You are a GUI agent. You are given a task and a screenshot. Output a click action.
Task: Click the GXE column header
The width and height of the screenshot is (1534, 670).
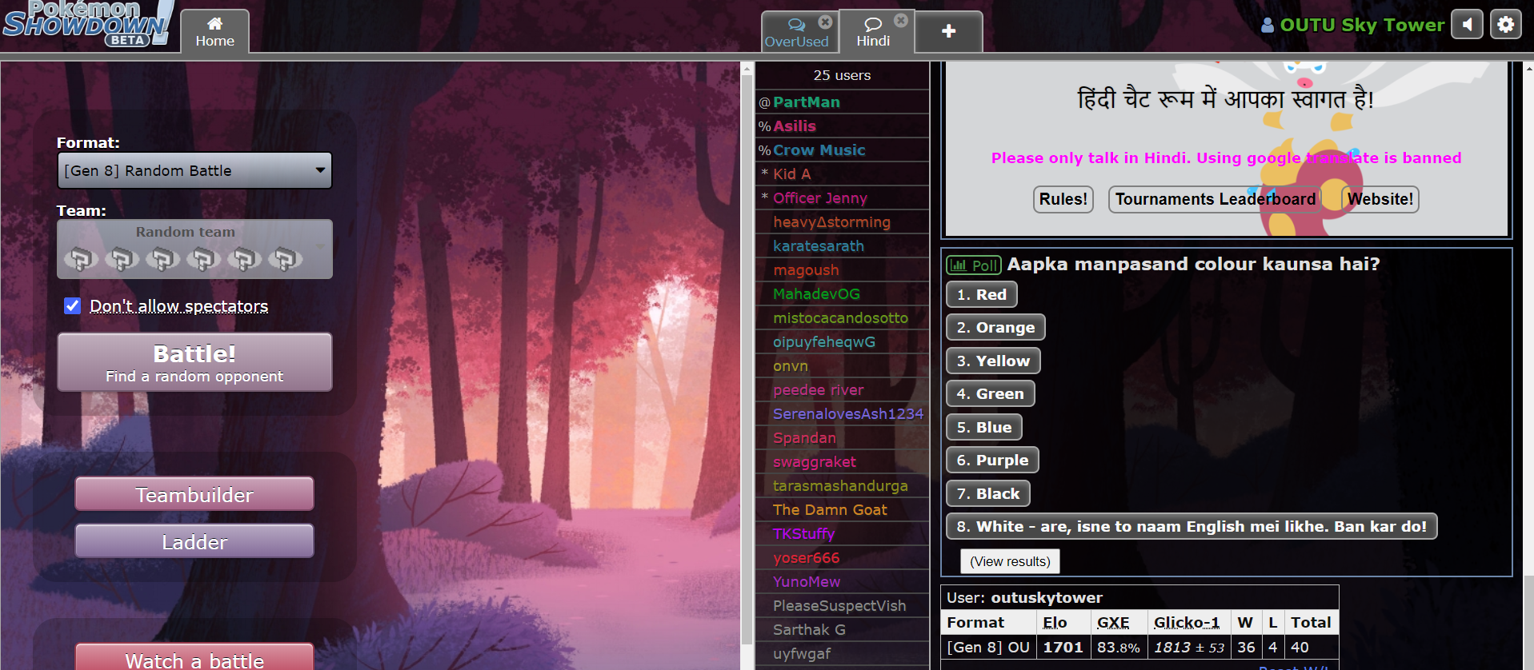[1118, 622]
